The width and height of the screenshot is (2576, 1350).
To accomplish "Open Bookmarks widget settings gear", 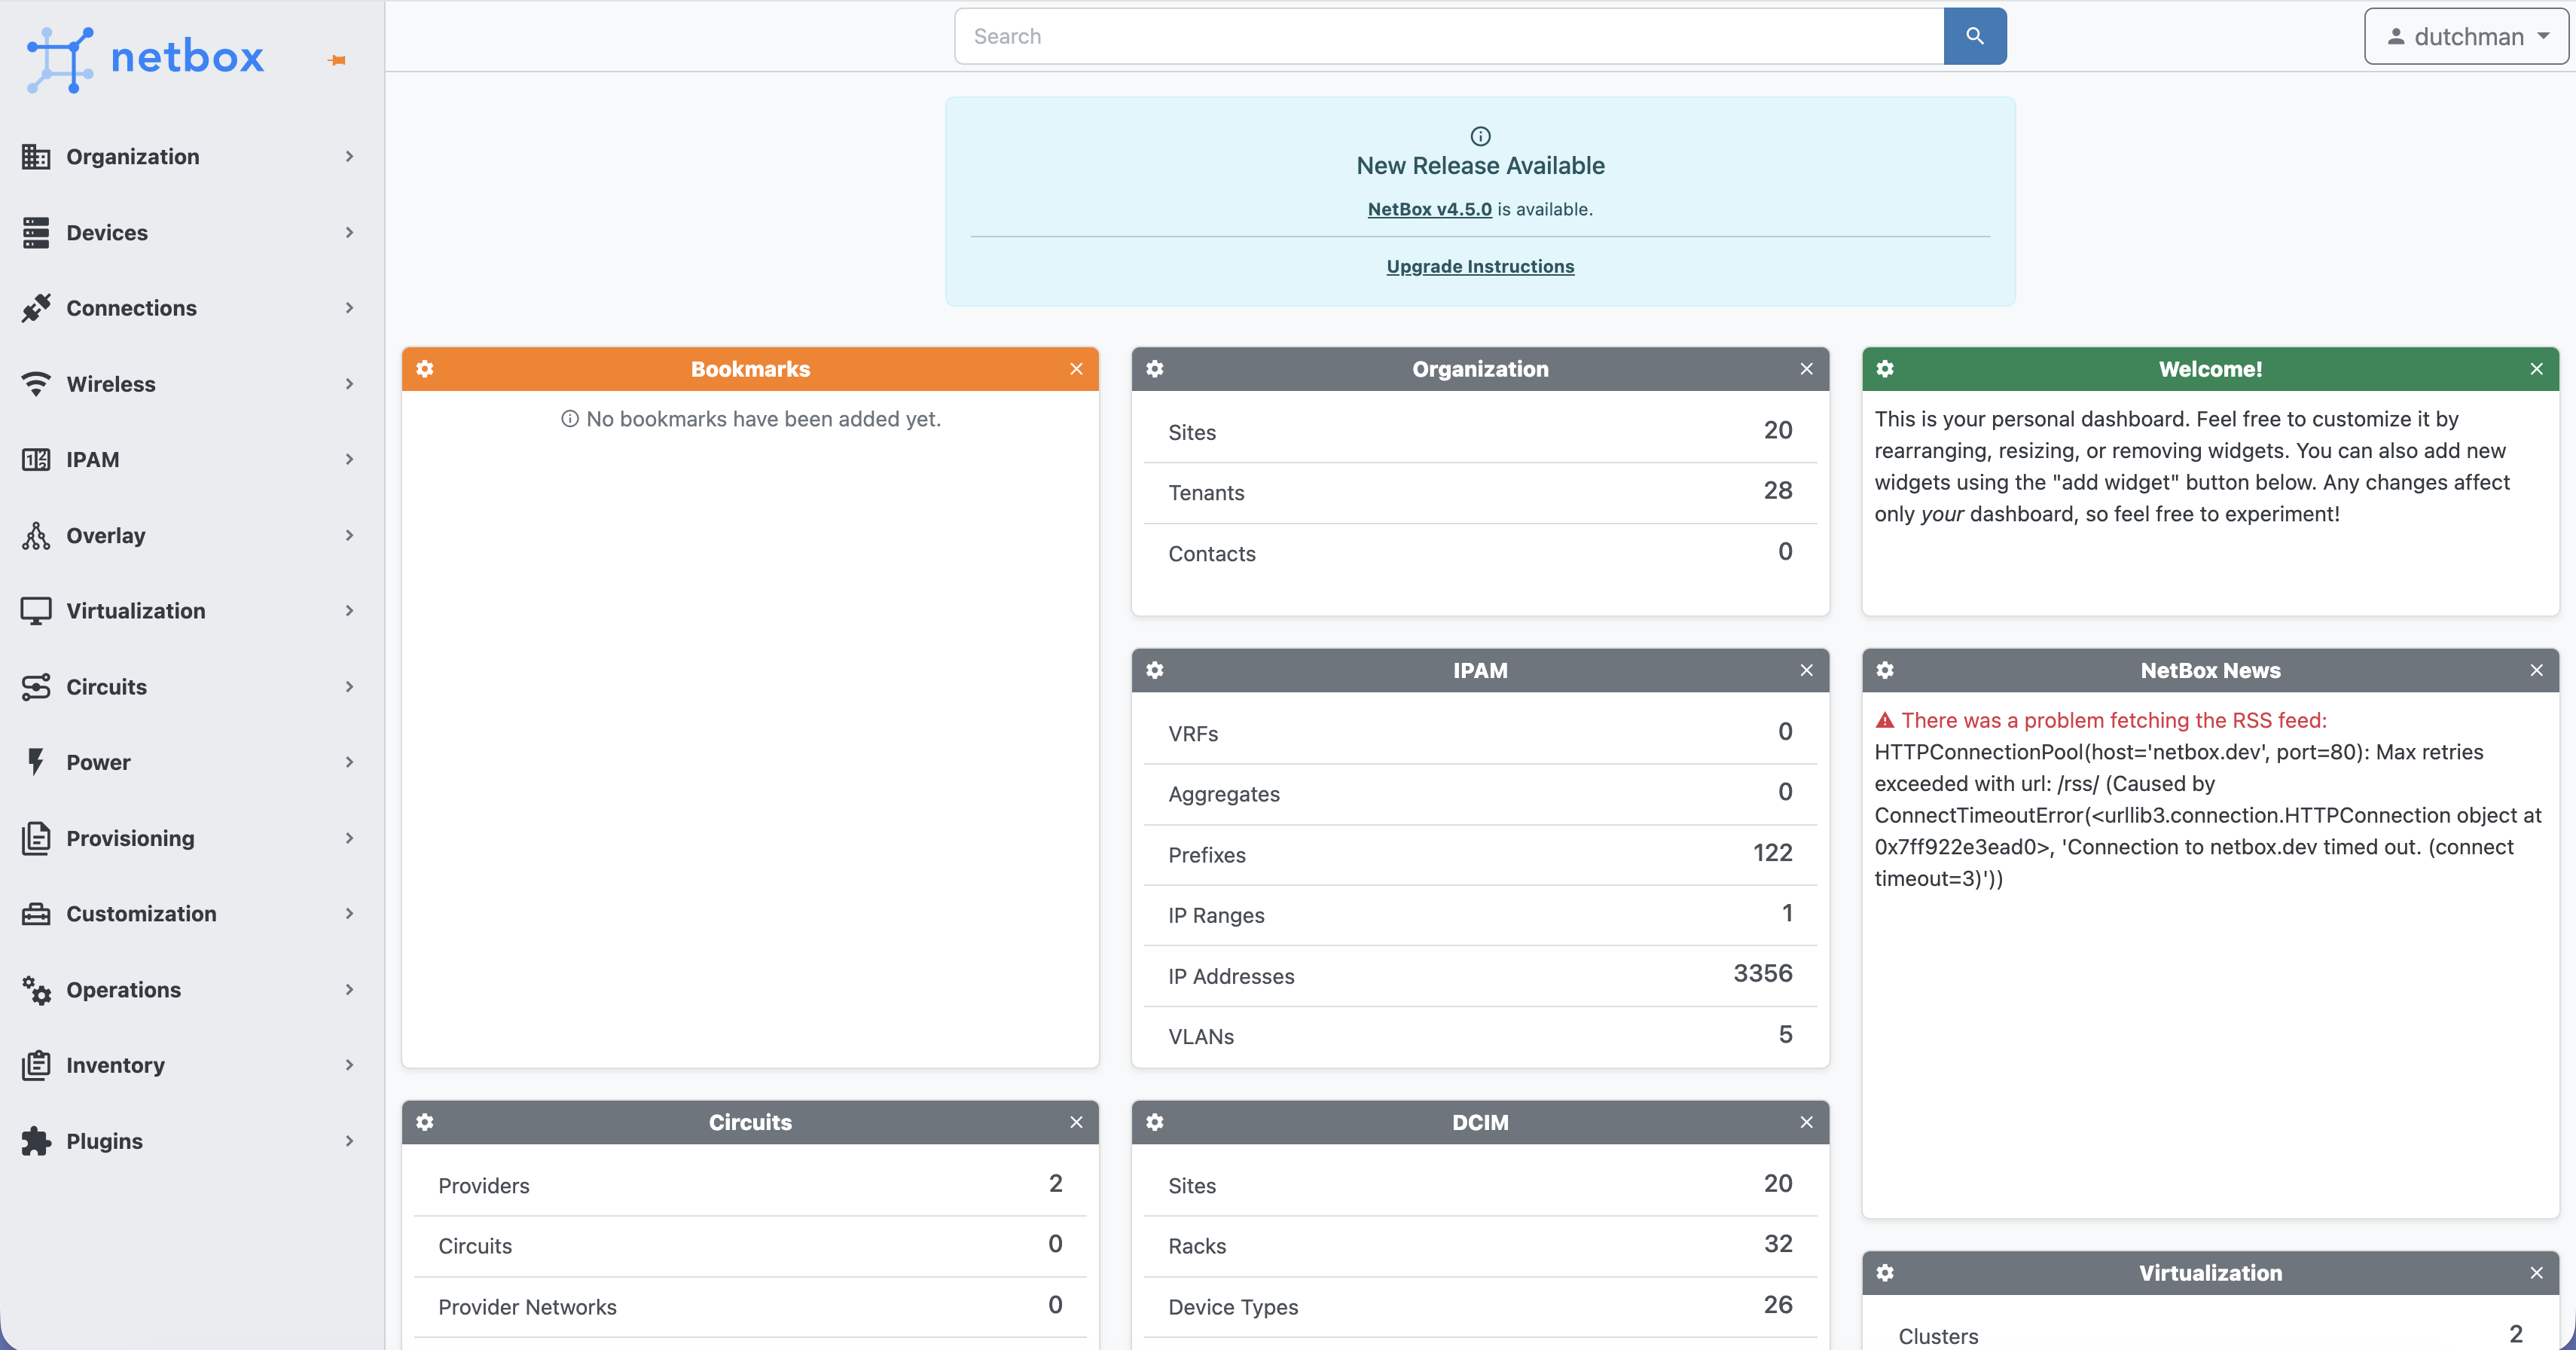I will (425, 369).
